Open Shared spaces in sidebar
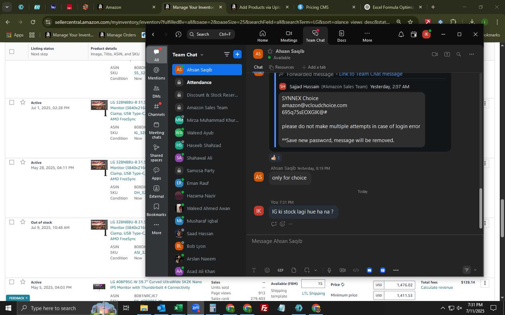The height and width of the screenshot is (315, 505). (x=156, y=153)
